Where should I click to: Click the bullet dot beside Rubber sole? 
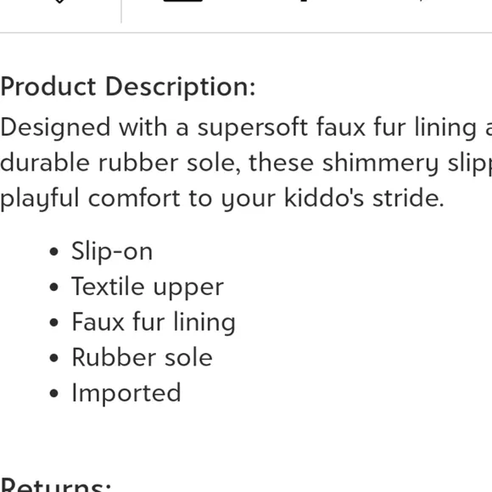54,358
